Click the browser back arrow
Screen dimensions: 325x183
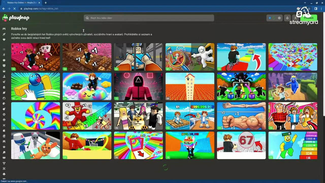tap(4, 9)
